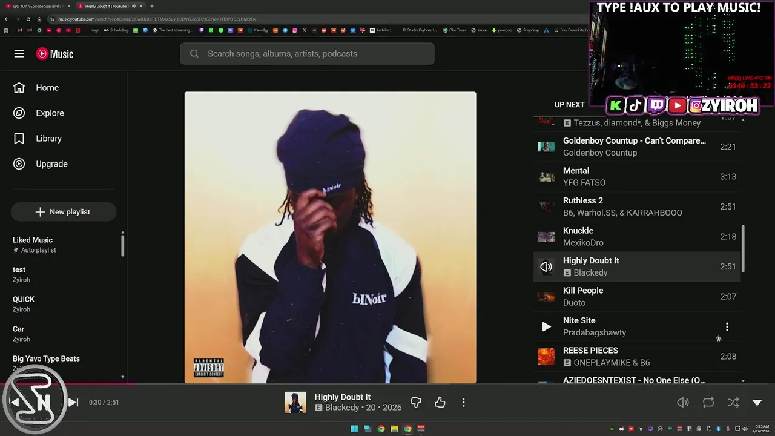Mute the player volume
Viewport: 775px width, 436px height.
[x=683, y=403]
